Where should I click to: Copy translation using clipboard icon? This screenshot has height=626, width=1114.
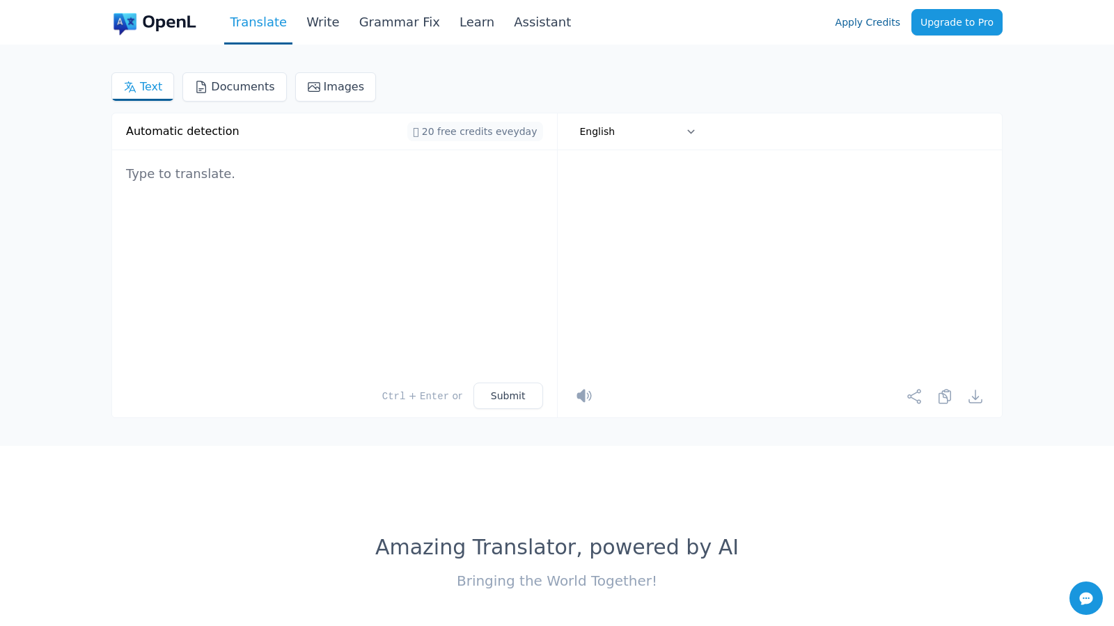click(945, 396)
